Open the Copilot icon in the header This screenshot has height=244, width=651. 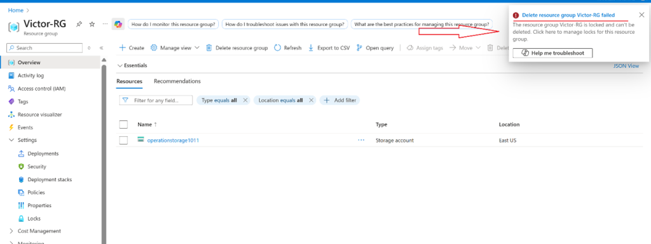click(118, 24)
